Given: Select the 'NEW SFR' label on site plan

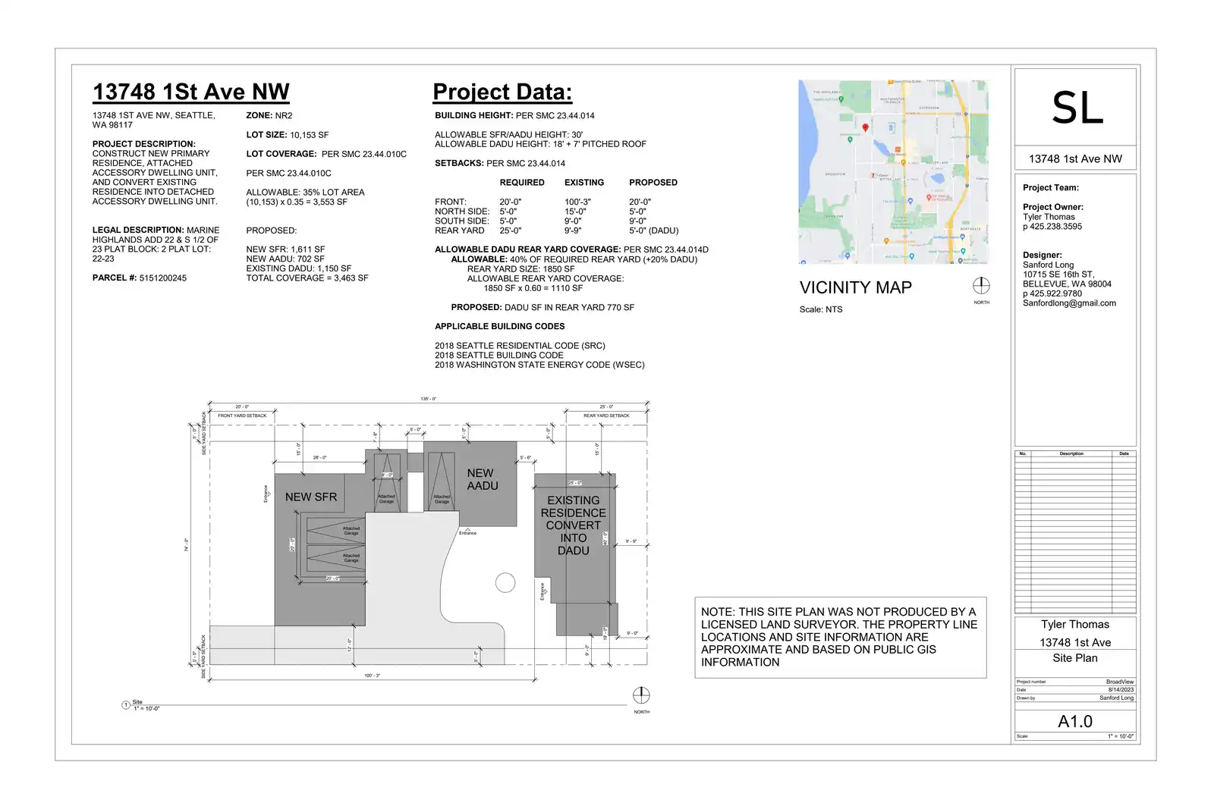Looking at the screenshot, I should (311, 497).
